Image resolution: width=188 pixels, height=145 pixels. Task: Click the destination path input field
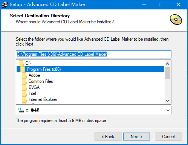coord(93,54)
